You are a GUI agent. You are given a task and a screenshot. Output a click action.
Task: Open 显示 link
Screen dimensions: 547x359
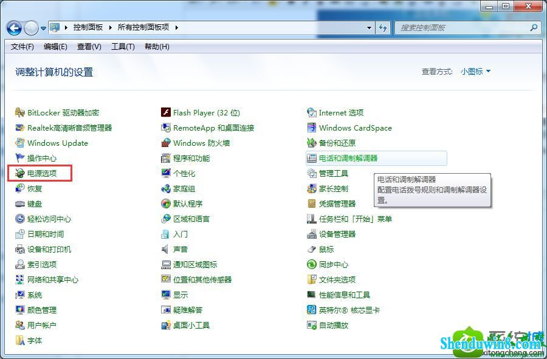(x=181, y=295)
